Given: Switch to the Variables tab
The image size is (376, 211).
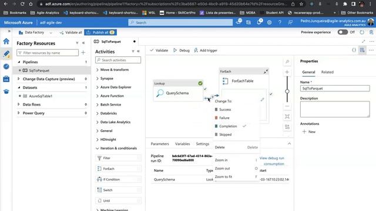Looking at the screenshot, I should coord(182,144).
